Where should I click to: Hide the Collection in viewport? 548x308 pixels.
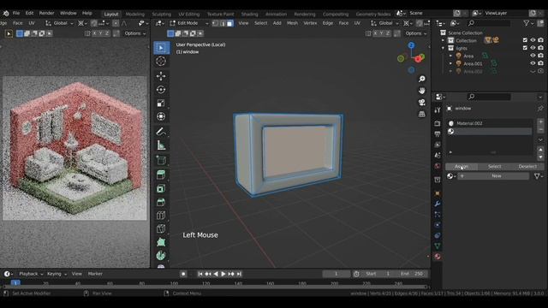(533, 40)
